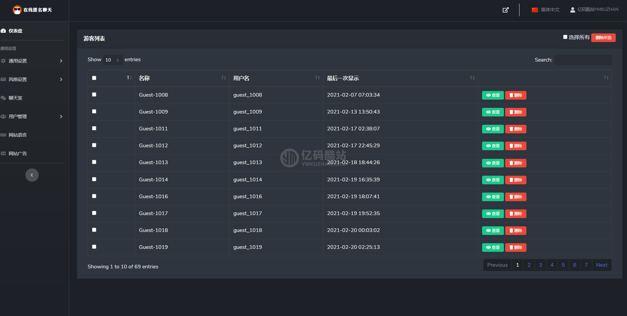Click the user profile avatar icon
The height and width of the screenshot is (316, 627).
[572, 10]
